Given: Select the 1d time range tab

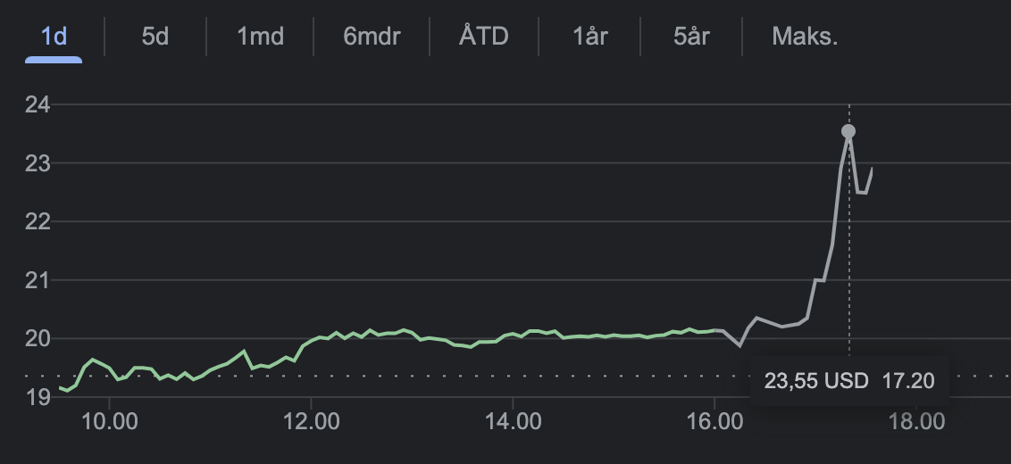Looking at the screenshot, I should 54,37.
